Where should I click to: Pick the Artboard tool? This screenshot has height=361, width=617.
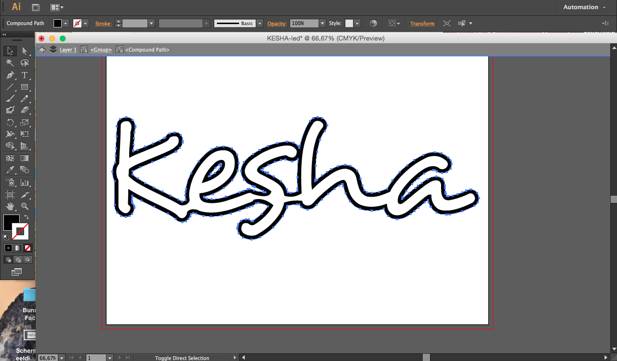click(x=10, y=195)
